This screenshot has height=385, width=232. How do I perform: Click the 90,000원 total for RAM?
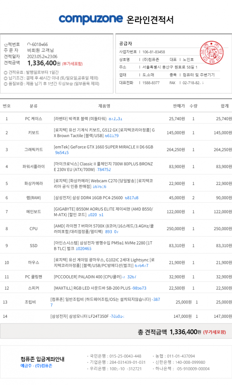[223, 198]
